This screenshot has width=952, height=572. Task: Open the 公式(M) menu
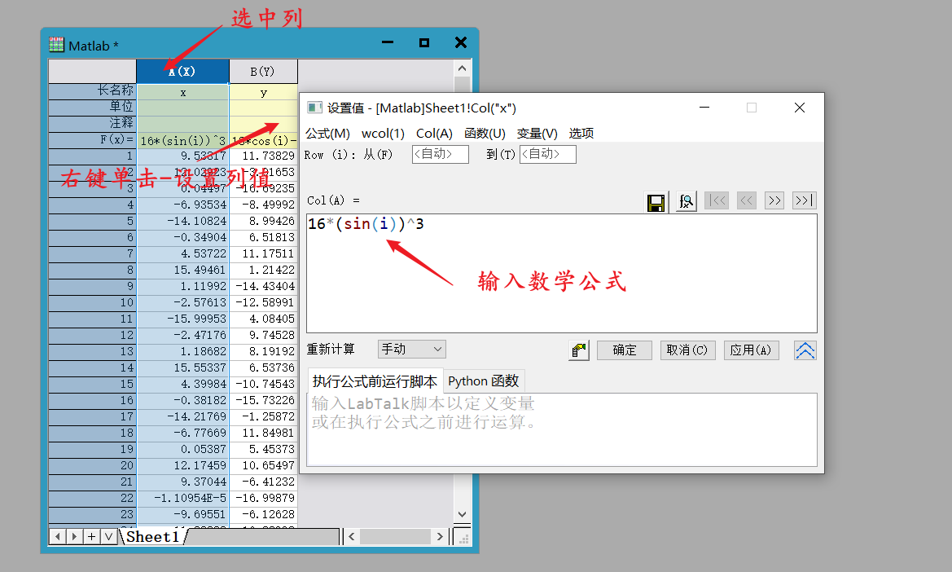point(328,133)
